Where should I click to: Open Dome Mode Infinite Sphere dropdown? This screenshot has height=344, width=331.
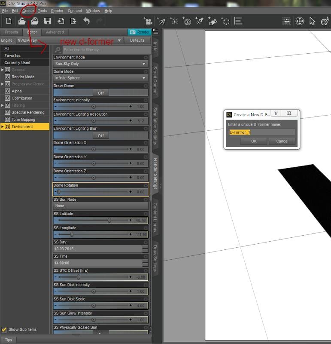(100, 78)
